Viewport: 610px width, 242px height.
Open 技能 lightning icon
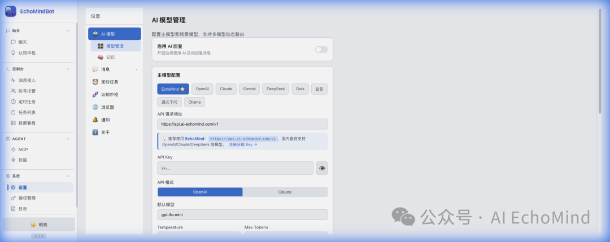pyautogui.click(x=13, y=160)
